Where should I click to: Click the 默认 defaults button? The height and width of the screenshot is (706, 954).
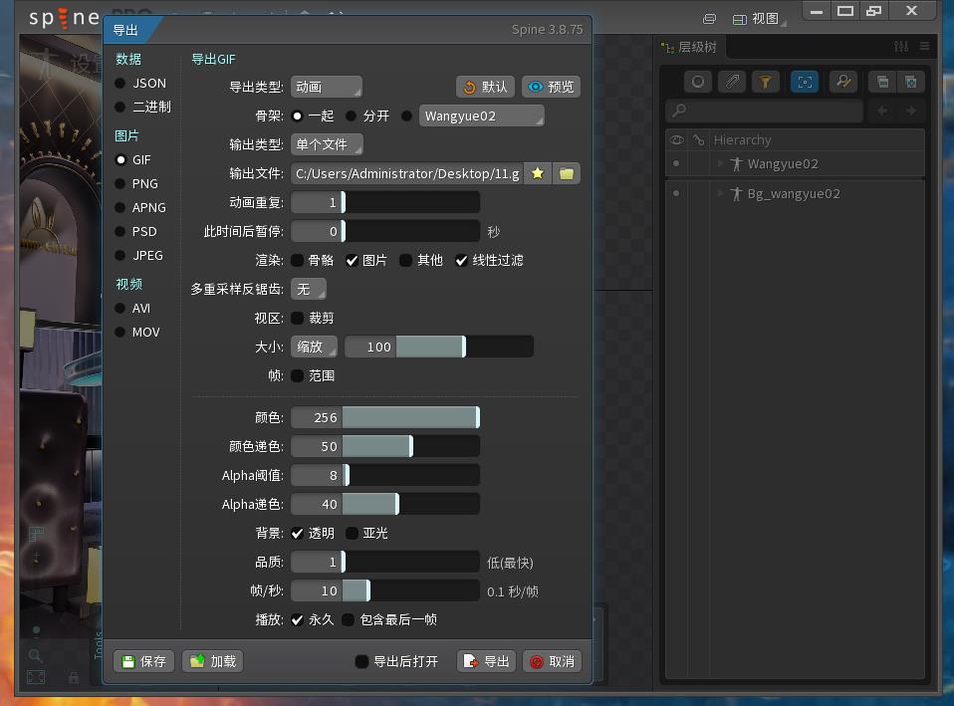[x=486, y=87]
